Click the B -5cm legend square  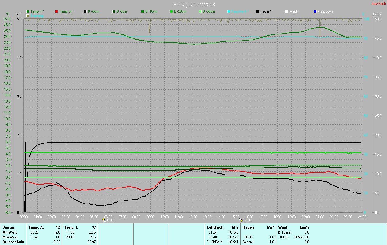pos(114,11)
